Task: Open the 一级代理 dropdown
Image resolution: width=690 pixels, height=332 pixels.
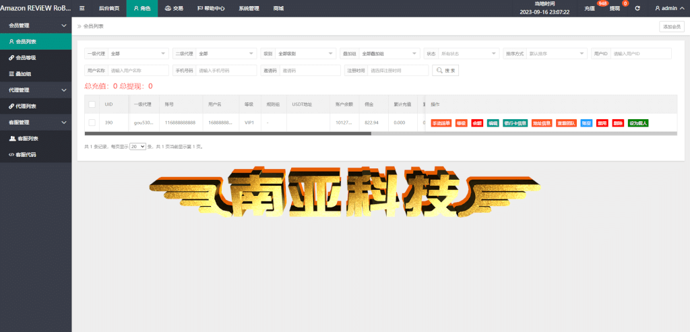Action: pyautogui.click(x=138, y=54)
